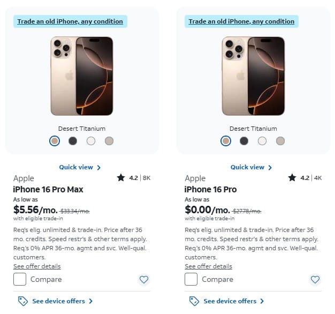Expand Quick view chevron for iPhone 16 Pro
The height and width of the screenshot is (314, 335).
(x=270, y=168)
